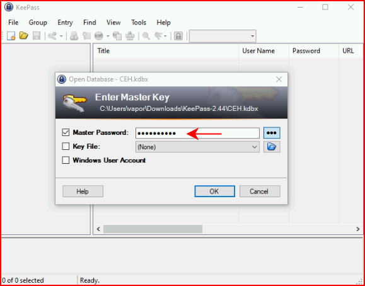
Task: Expand the Open URL icon dropdown arrow
Action: 108,36
